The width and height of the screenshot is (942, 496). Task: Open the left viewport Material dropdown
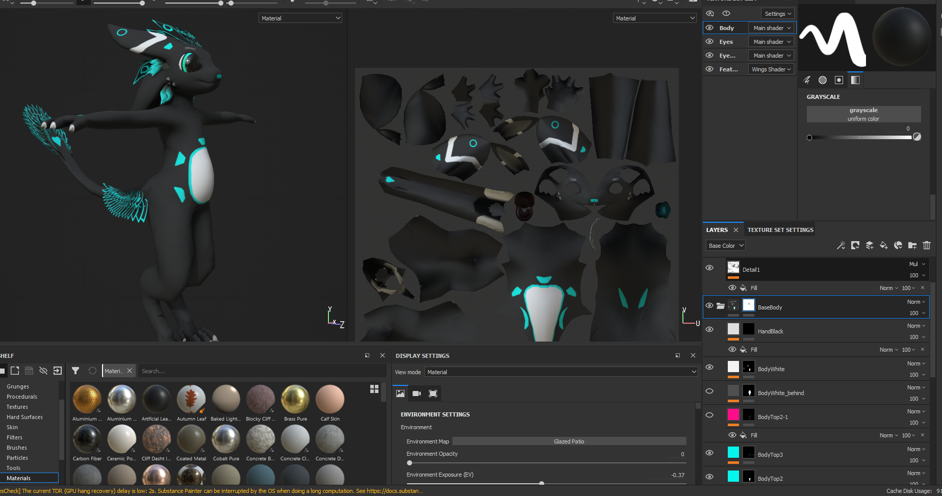(x=300, y=18)
